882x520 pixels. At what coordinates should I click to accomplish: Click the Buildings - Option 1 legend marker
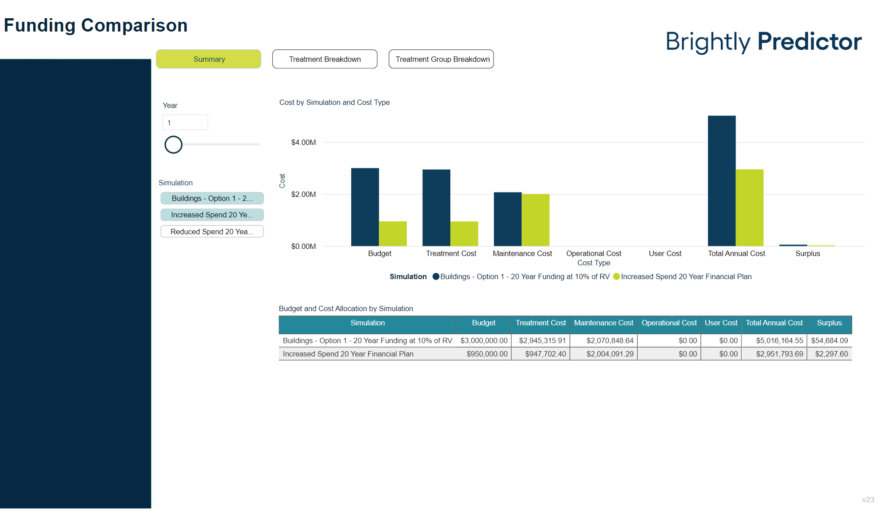(436, 276)
